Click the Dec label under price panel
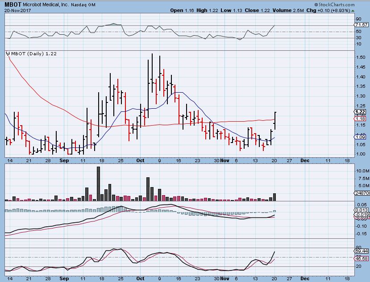Screen dimensions: 370x282 tap(305, 161)
